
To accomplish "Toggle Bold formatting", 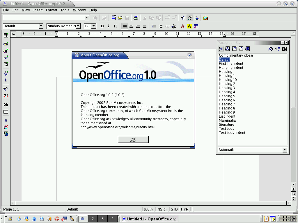I will pyautogui.click(x=102, y=26).
